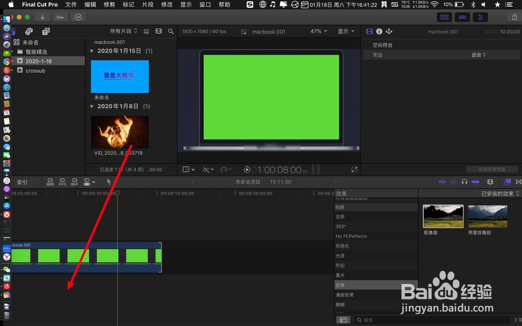Toggle solo for selected clip icon
This screenshot has height=326, width=522.
point(454,182)
